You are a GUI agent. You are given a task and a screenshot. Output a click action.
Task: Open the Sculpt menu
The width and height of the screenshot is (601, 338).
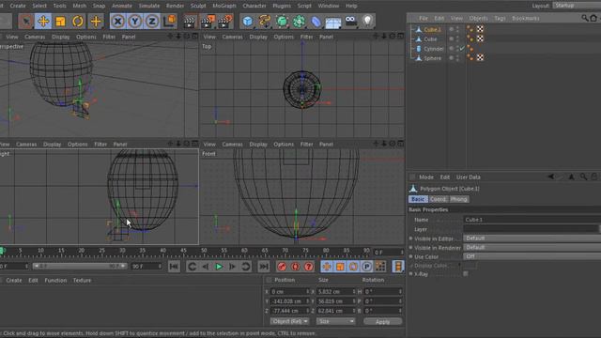198,6
